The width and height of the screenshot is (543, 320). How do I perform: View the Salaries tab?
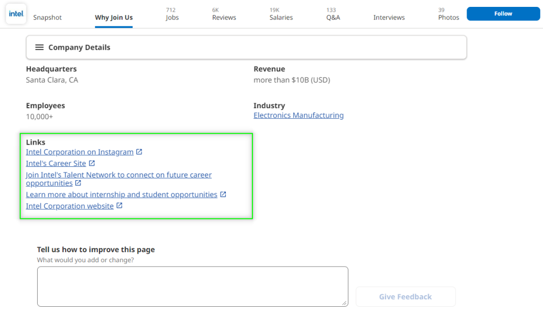point(281,14)
